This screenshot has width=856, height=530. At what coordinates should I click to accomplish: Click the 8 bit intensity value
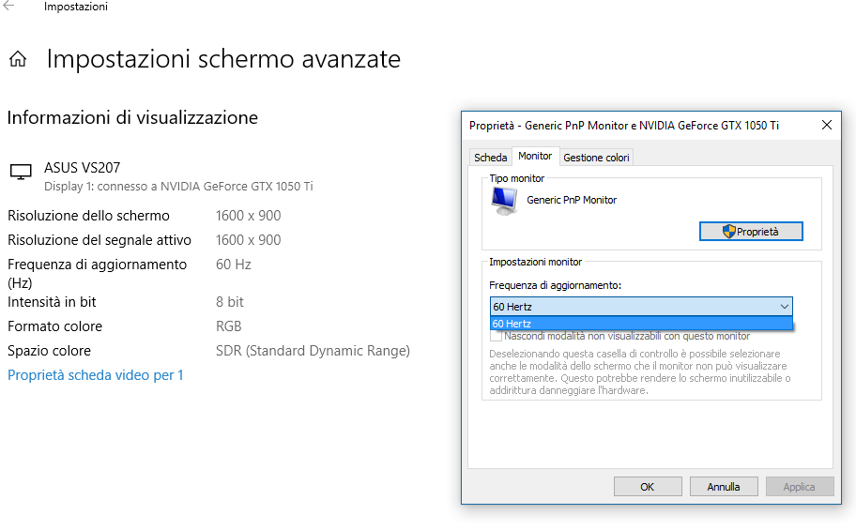point(230,302)
